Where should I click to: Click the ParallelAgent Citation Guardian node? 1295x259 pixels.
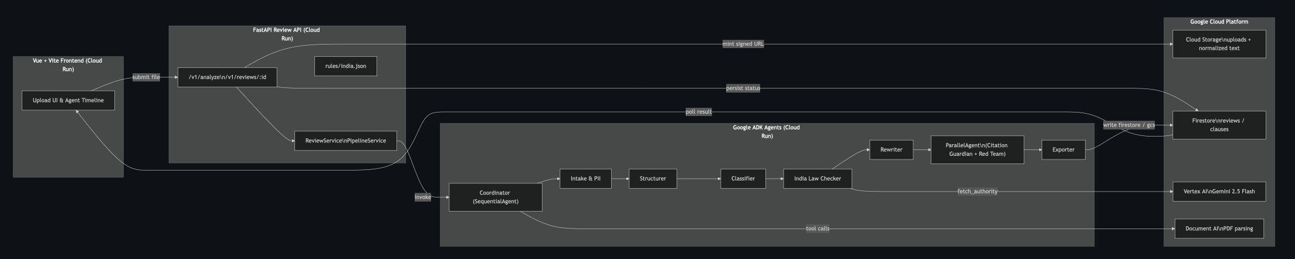(x=977, y=149)
